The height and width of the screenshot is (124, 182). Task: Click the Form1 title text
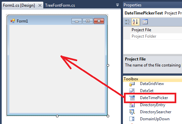click(x=22, y=21)
